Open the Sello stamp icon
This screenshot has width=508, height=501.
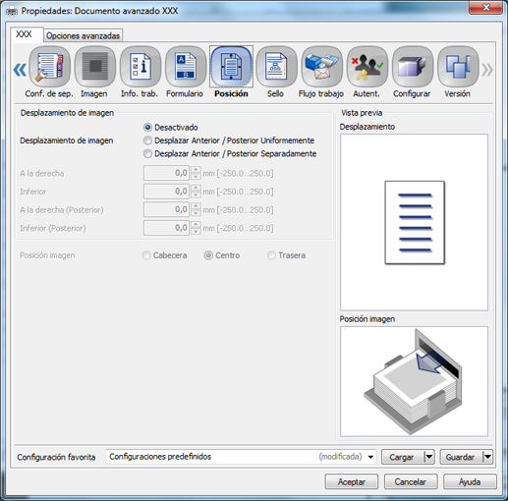coord(276,67)
